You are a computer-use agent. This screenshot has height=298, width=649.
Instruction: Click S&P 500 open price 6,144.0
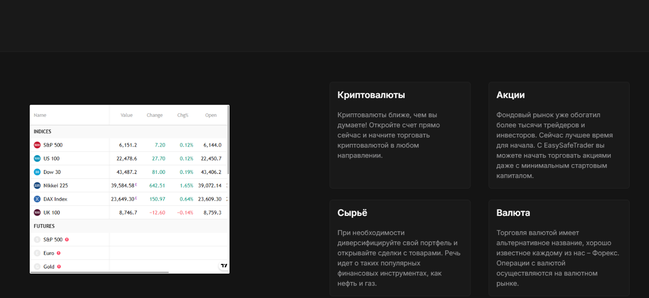click(x=213, y=145)
